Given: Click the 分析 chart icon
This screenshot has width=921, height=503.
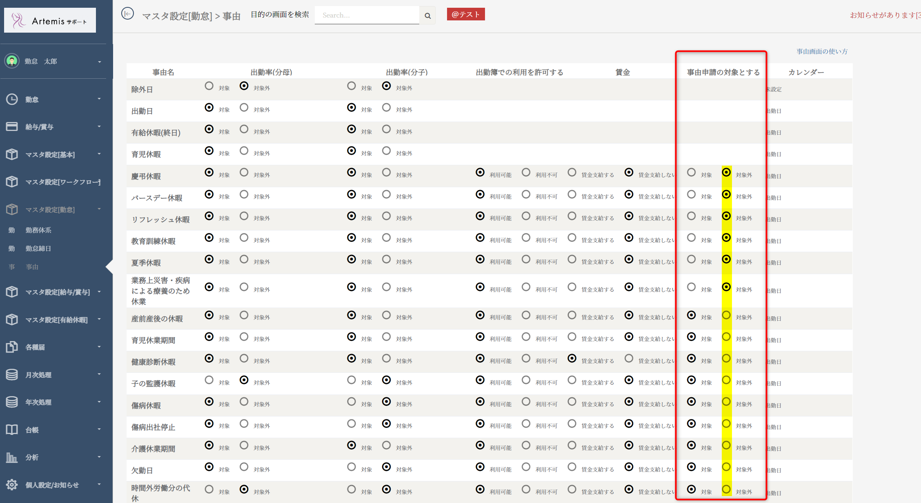Looking at the screenshot, I should tap(12, 457).
